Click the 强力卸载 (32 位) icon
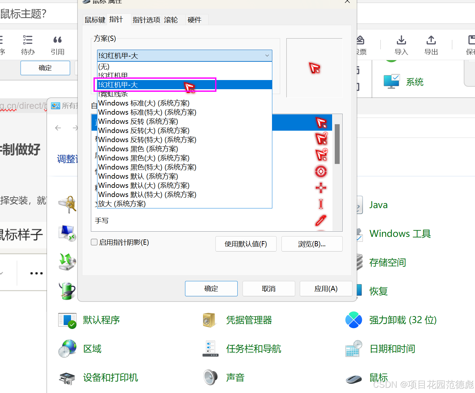The width and height of the screenshot is (475, 393). pos(353,320)
